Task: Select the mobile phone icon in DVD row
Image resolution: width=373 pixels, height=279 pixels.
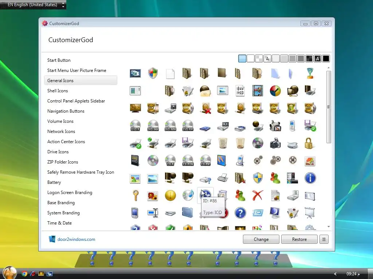Action: point(292,126)
